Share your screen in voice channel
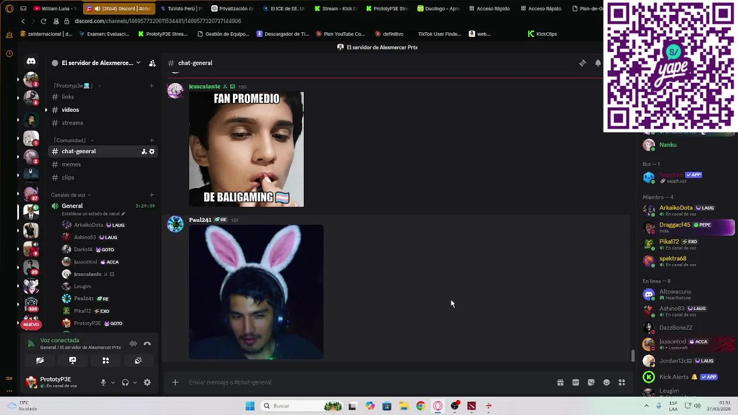Viewport: 738px width, 415px height. (x=73, y=360)
